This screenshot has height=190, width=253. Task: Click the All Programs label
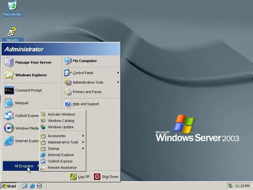tap(24, 166)
